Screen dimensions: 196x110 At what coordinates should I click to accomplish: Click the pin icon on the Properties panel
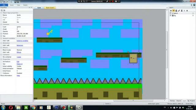tap(29, 7)
